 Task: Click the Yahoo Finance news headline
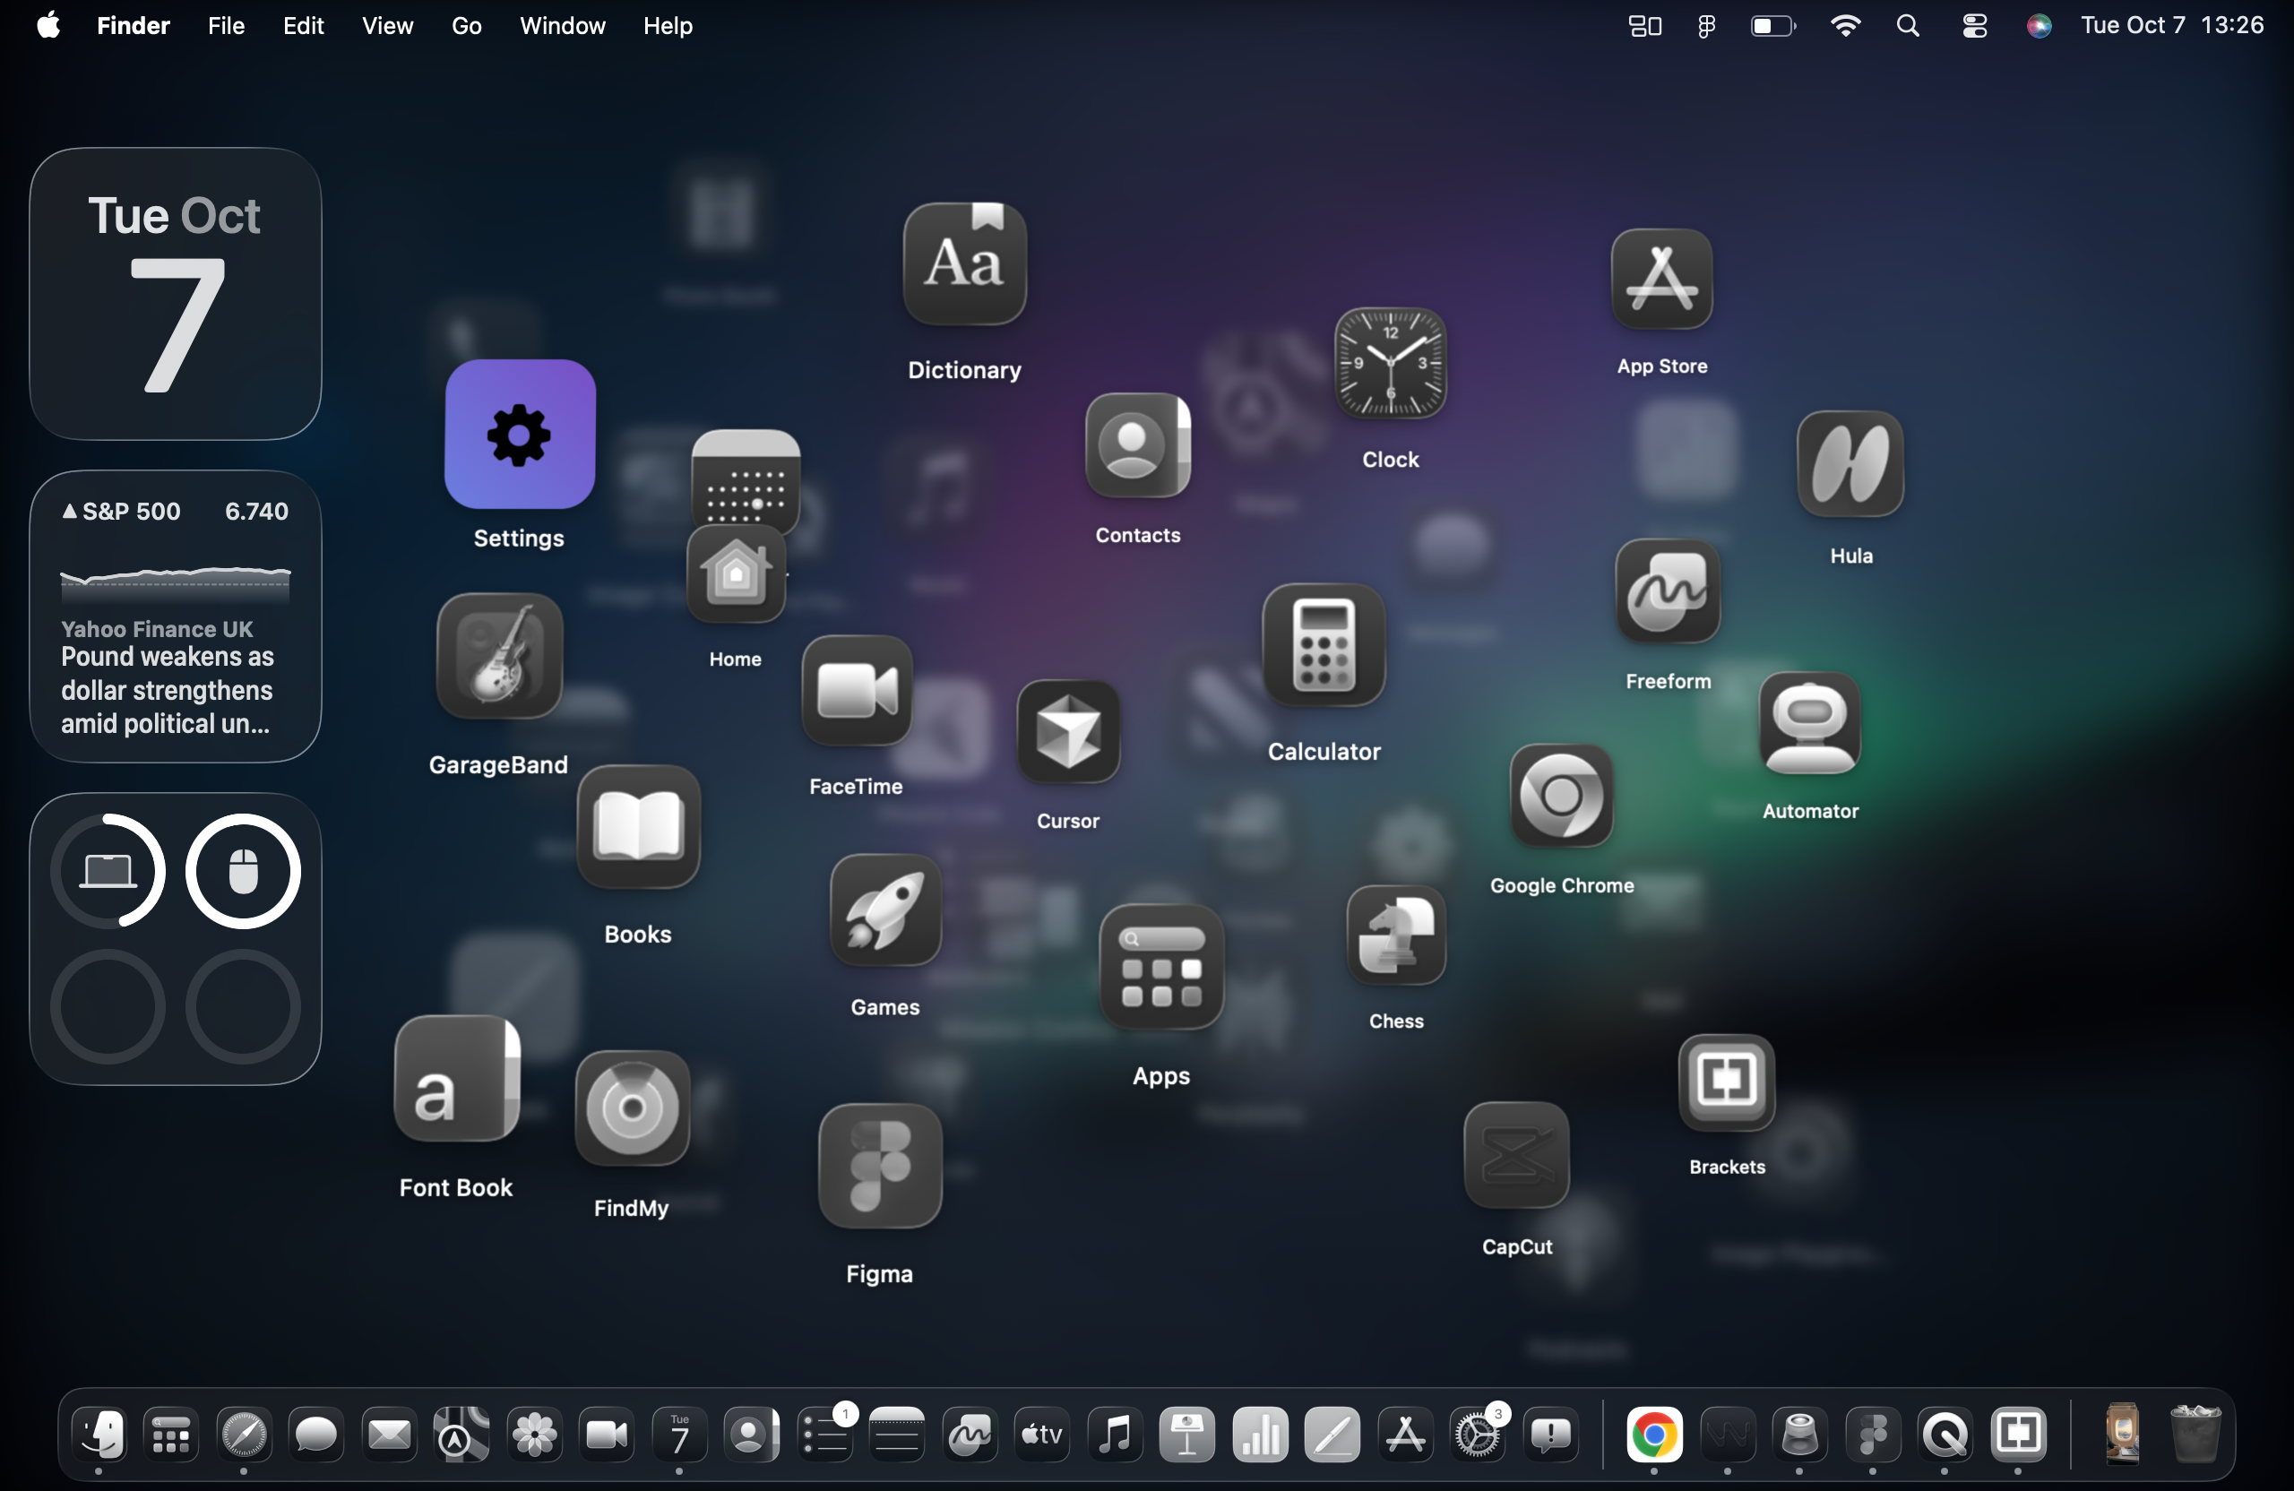click(168, 690)
